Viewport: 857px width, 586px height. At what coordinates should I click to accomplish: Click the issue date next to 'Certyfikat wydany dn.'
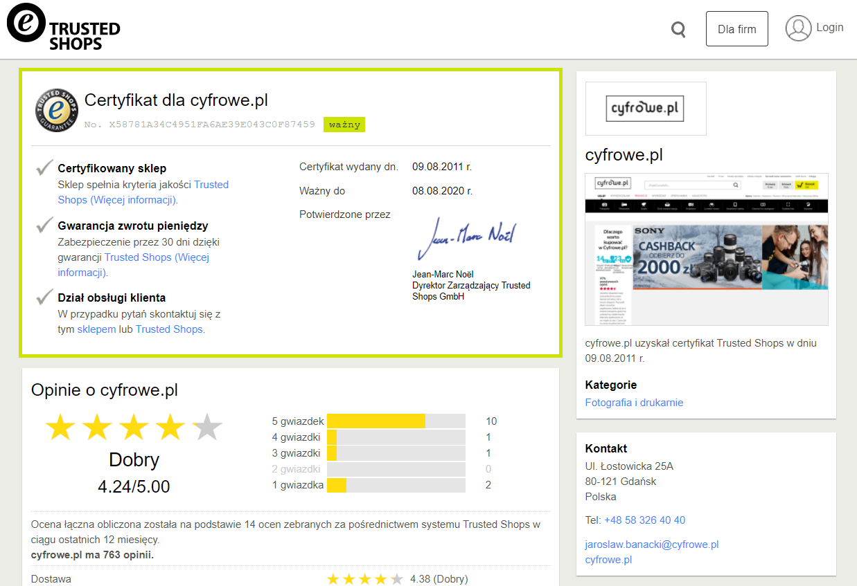coord(442,167)
